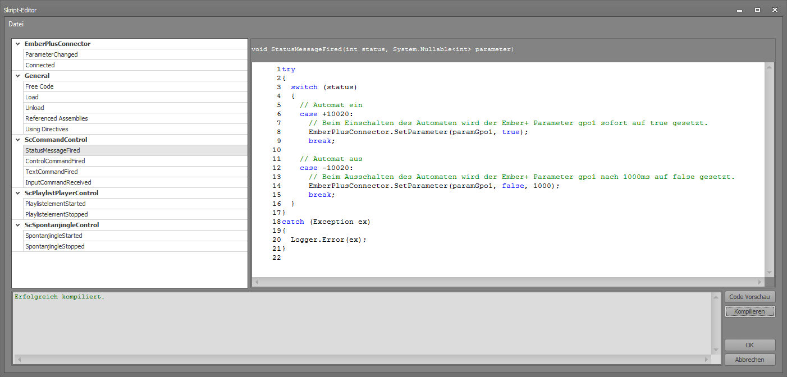
Task: Click the code editor scroll down arrow
Action: (x=769, y=273)
